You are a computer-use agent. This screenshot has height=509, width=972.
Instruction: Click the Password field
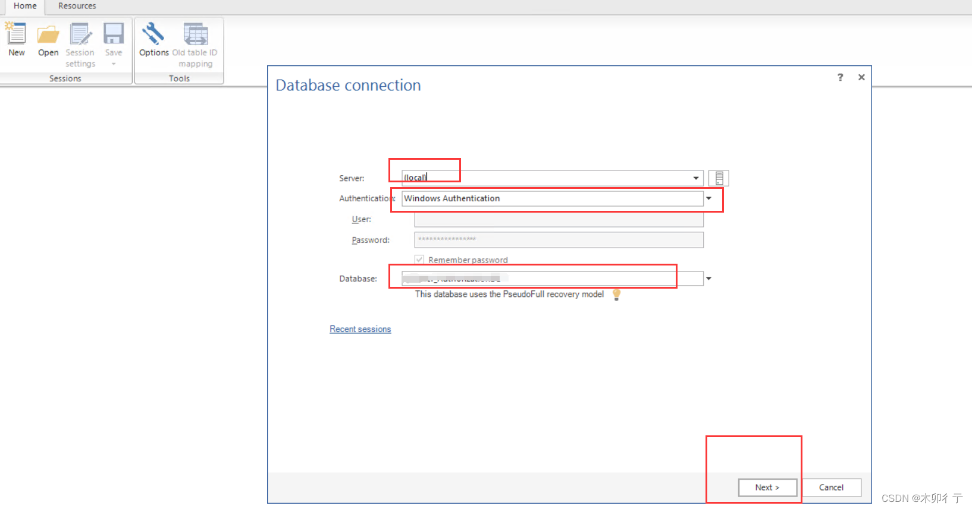(x=559, y=240)
